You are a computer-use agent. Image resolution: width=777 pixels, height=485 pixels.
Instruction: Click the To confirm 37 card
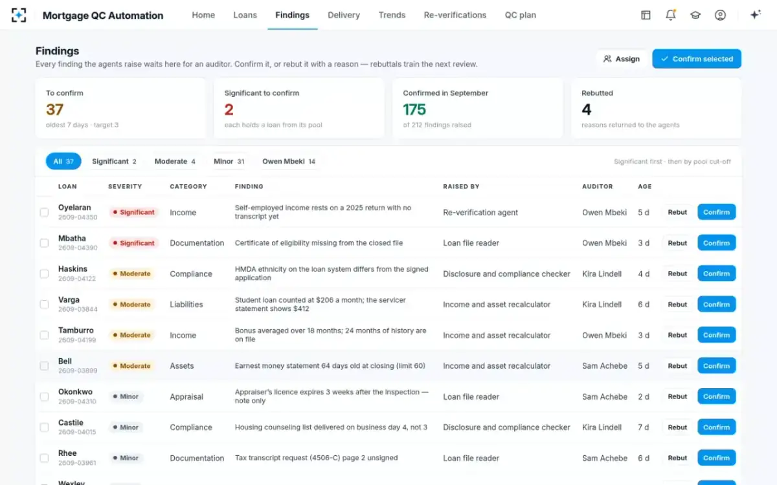click(x=120, y=109)
